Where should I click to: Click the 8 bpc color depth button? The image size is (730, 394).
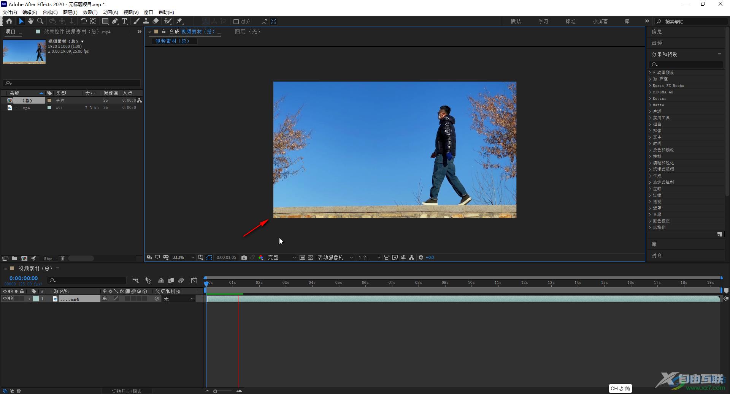pos(48,258)
